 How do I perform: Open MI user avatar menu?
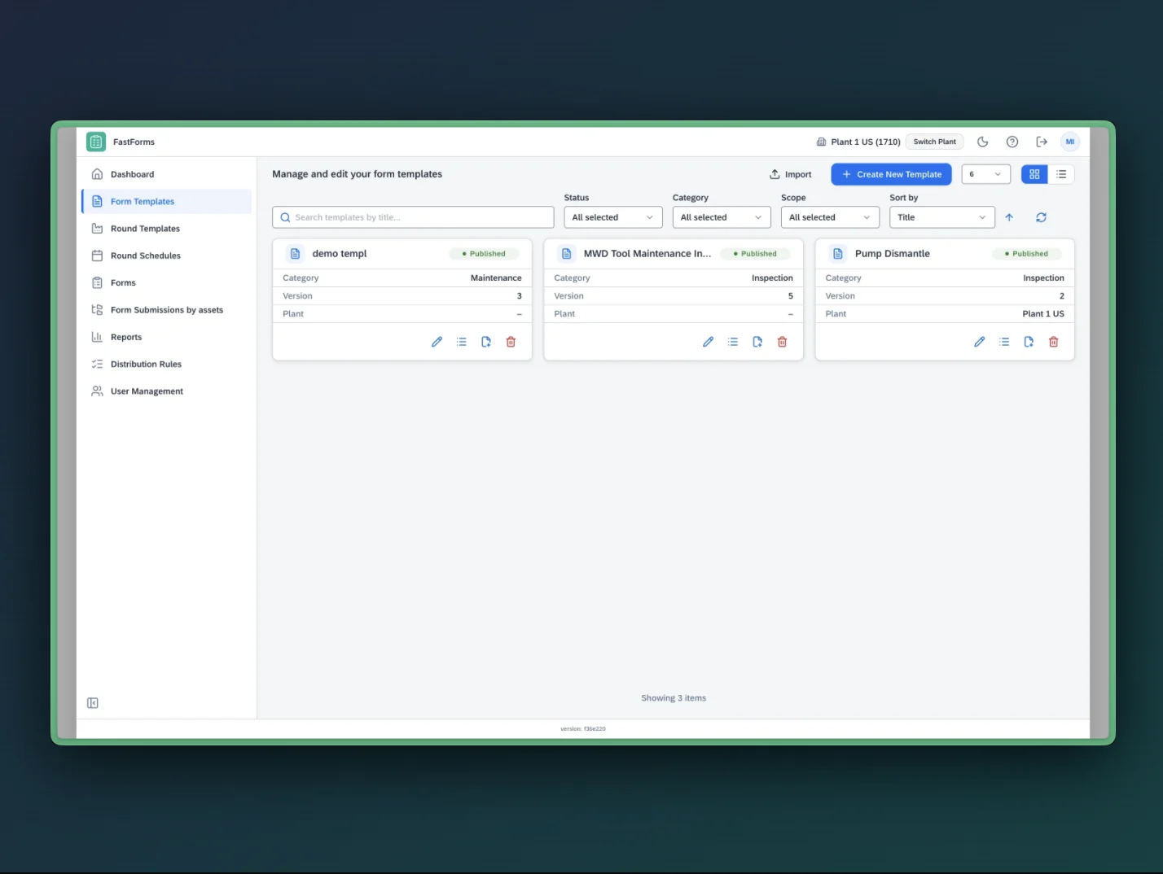1070,142
